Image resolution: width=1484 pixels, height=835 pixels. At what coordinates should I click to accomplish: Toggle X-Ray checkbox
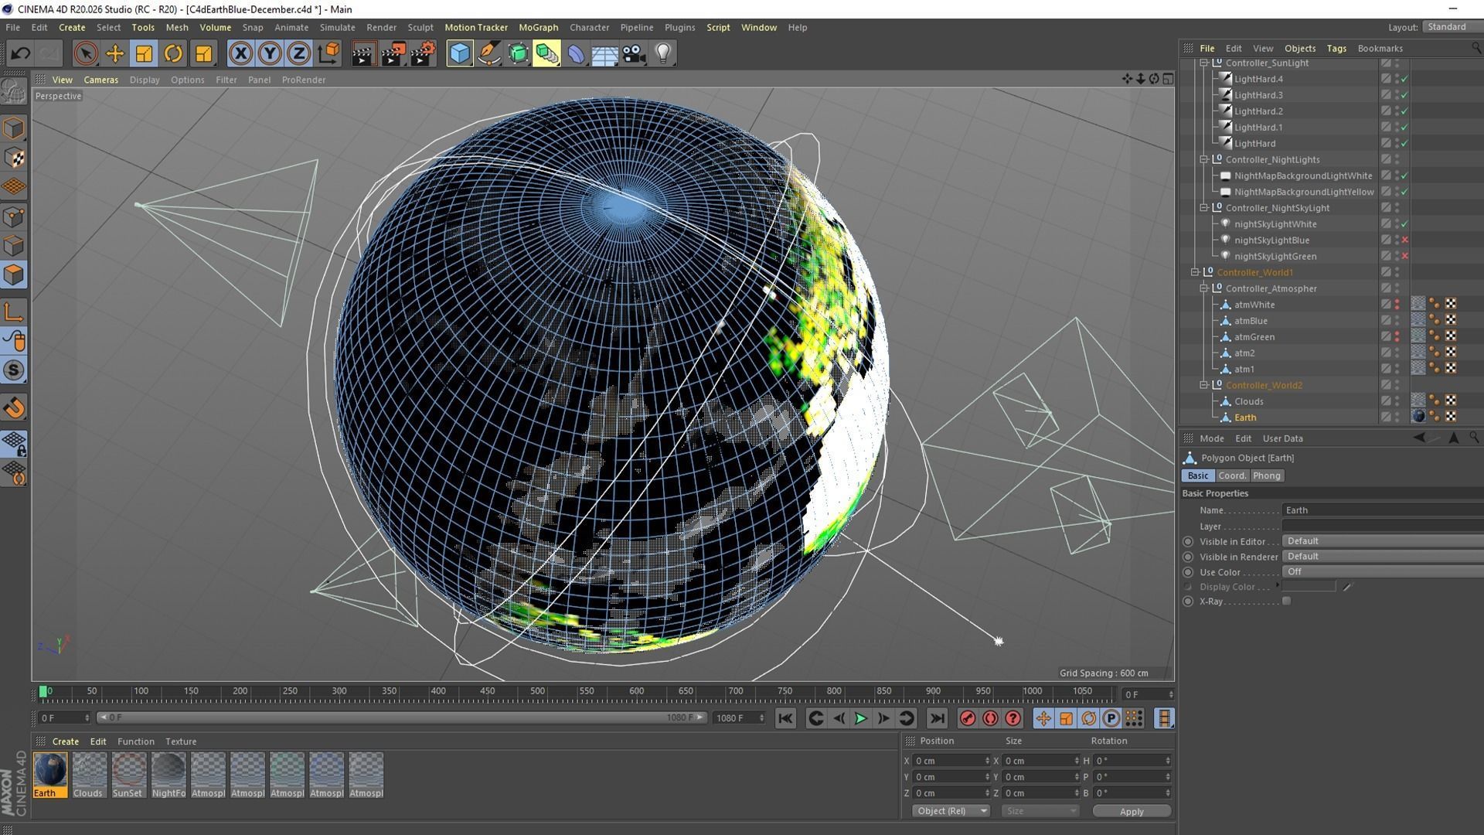coord(1286,601)
